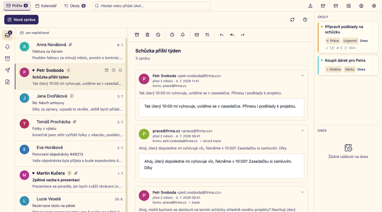Open Eva Horáková 'Potvrzení objednávky #48213' email
Image resolution: width=382 pixels, height=212 pixels.
coord(70,154)
